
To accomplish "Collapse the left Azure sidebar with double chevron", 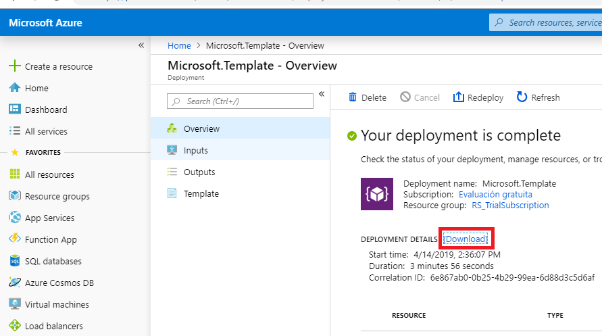I will (x=141, y=45).
